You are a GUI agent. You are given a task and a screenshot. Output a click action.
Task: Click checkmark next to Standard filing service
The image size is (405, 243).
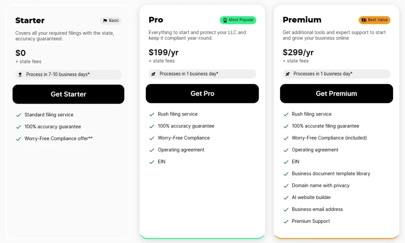19,115
